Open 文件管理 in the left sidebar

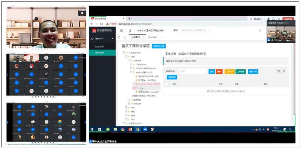point(102,53)
